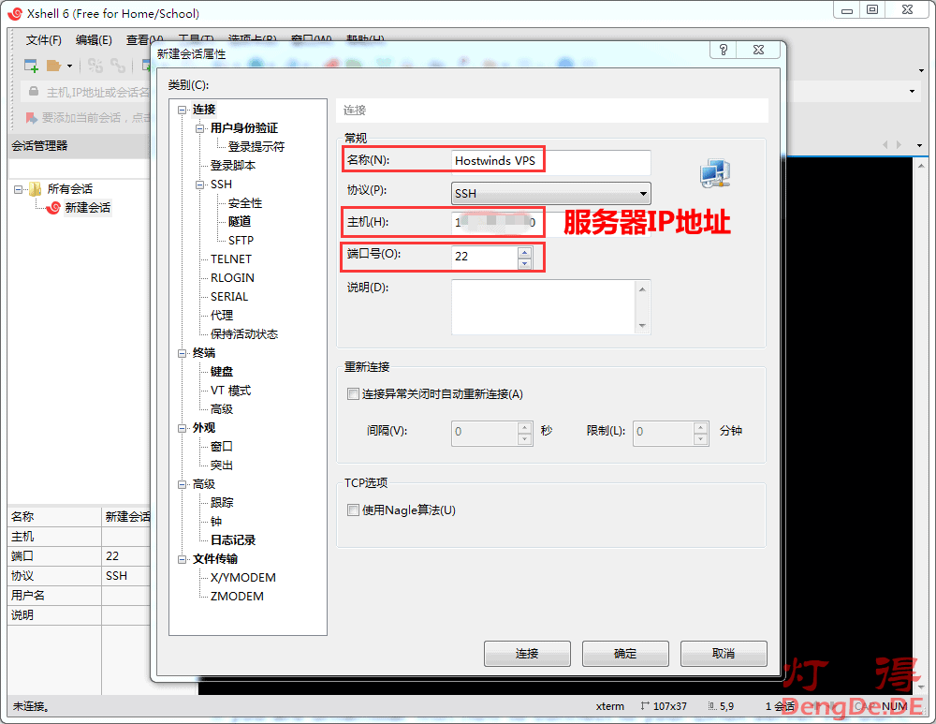This screenshot has width=936, height=724.
Task: Select SFTP in the category tree
Action: pos(241,240)
